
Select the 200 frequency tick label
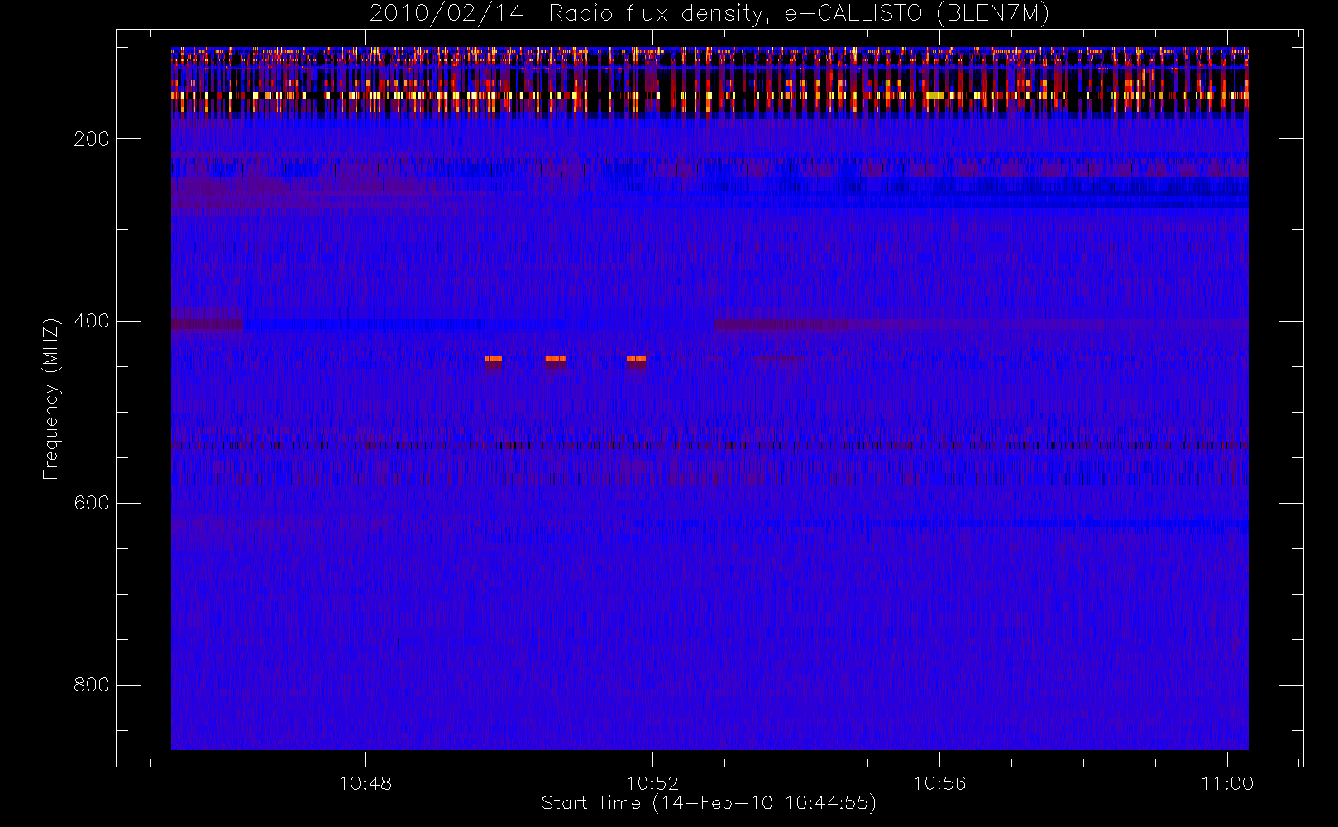click(x=92, y=139)
